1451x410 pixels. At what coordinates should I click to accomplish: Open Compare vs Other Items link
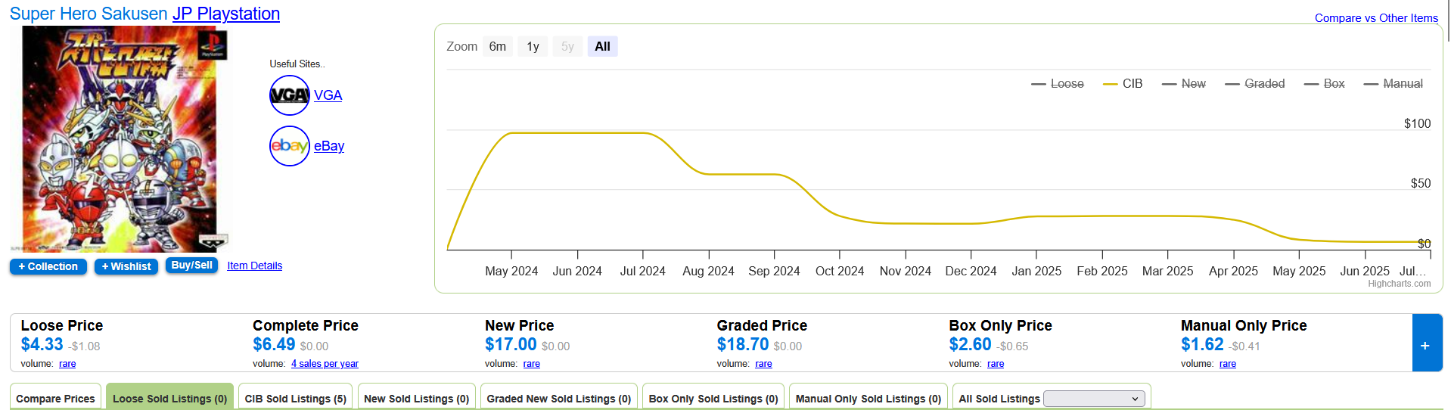point(1376,18)
